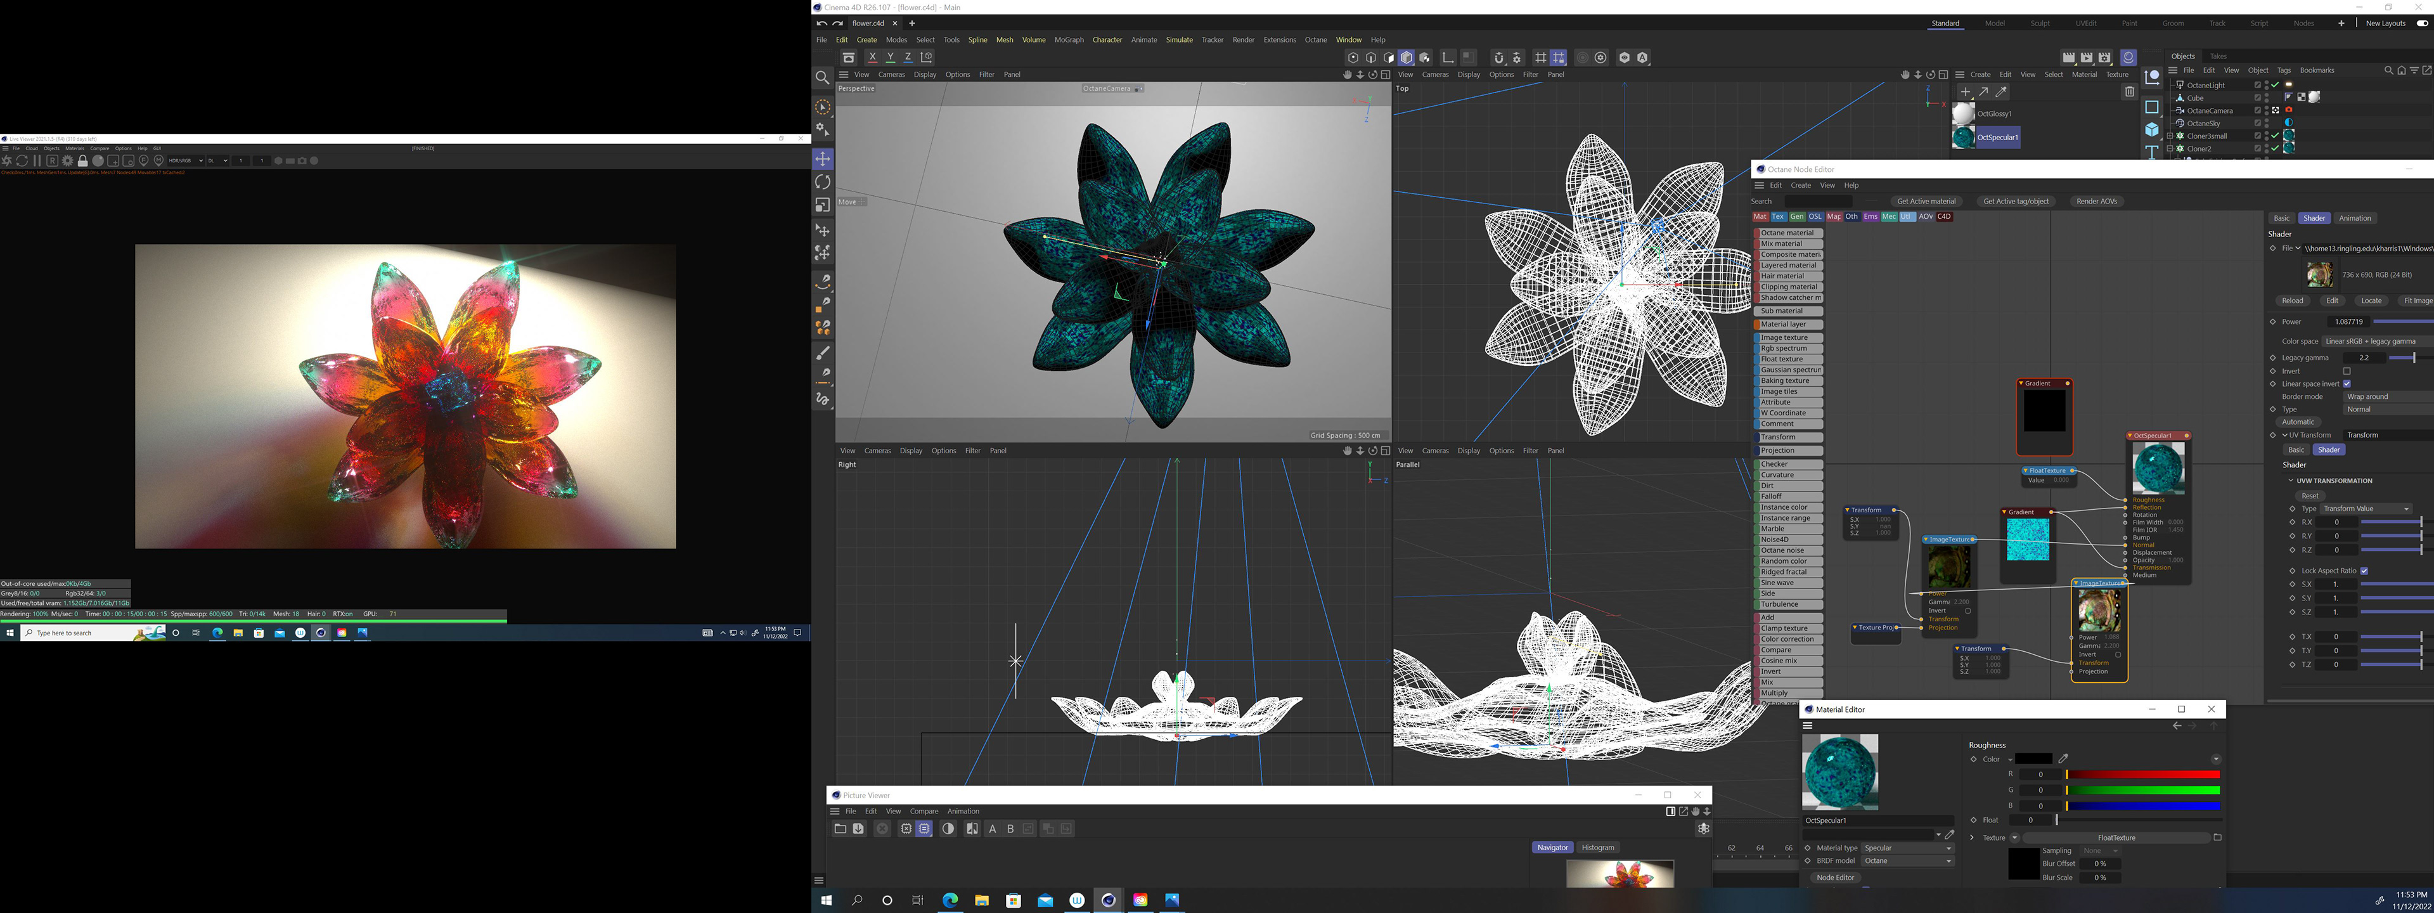The height and width of the screenshot is (913, 2434).
Task: Open the BRDF model Octane dropdown
Action: point(1907,861)
